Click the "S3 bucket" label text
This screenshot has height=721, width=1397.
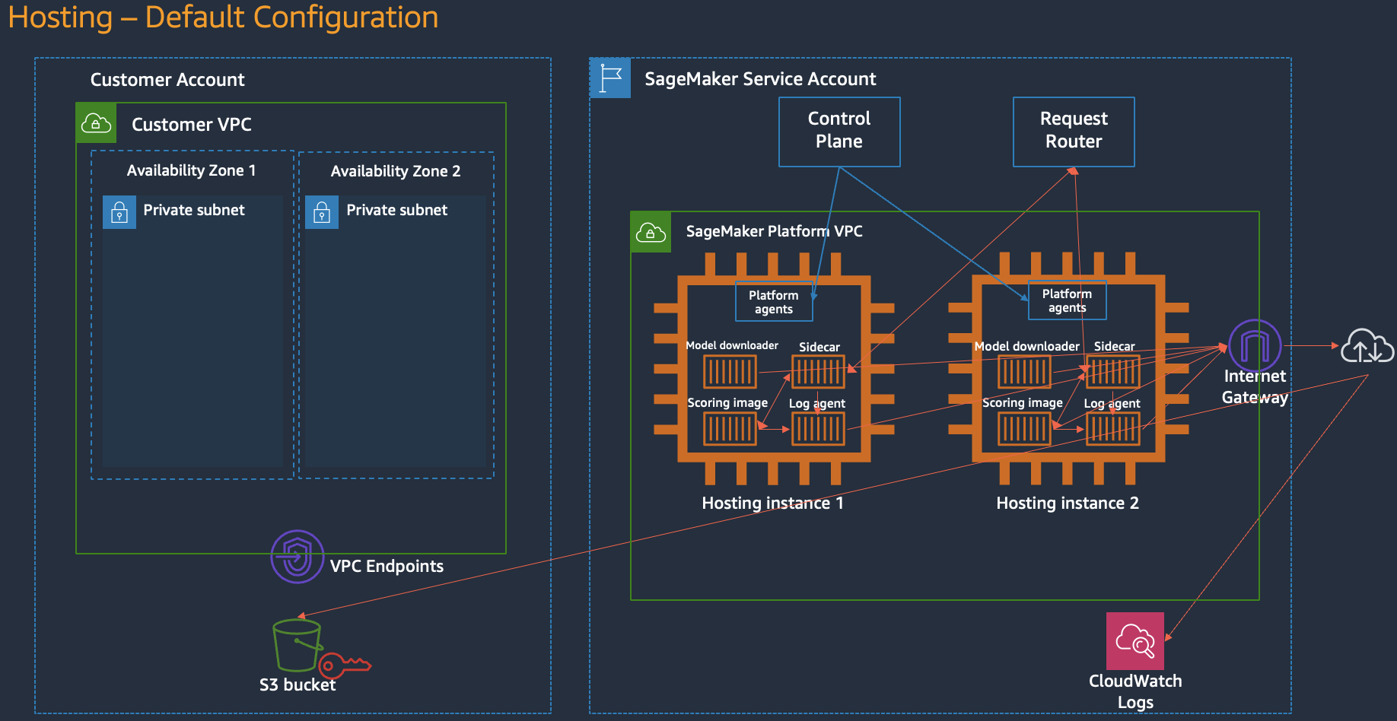(x=298, y=684)
